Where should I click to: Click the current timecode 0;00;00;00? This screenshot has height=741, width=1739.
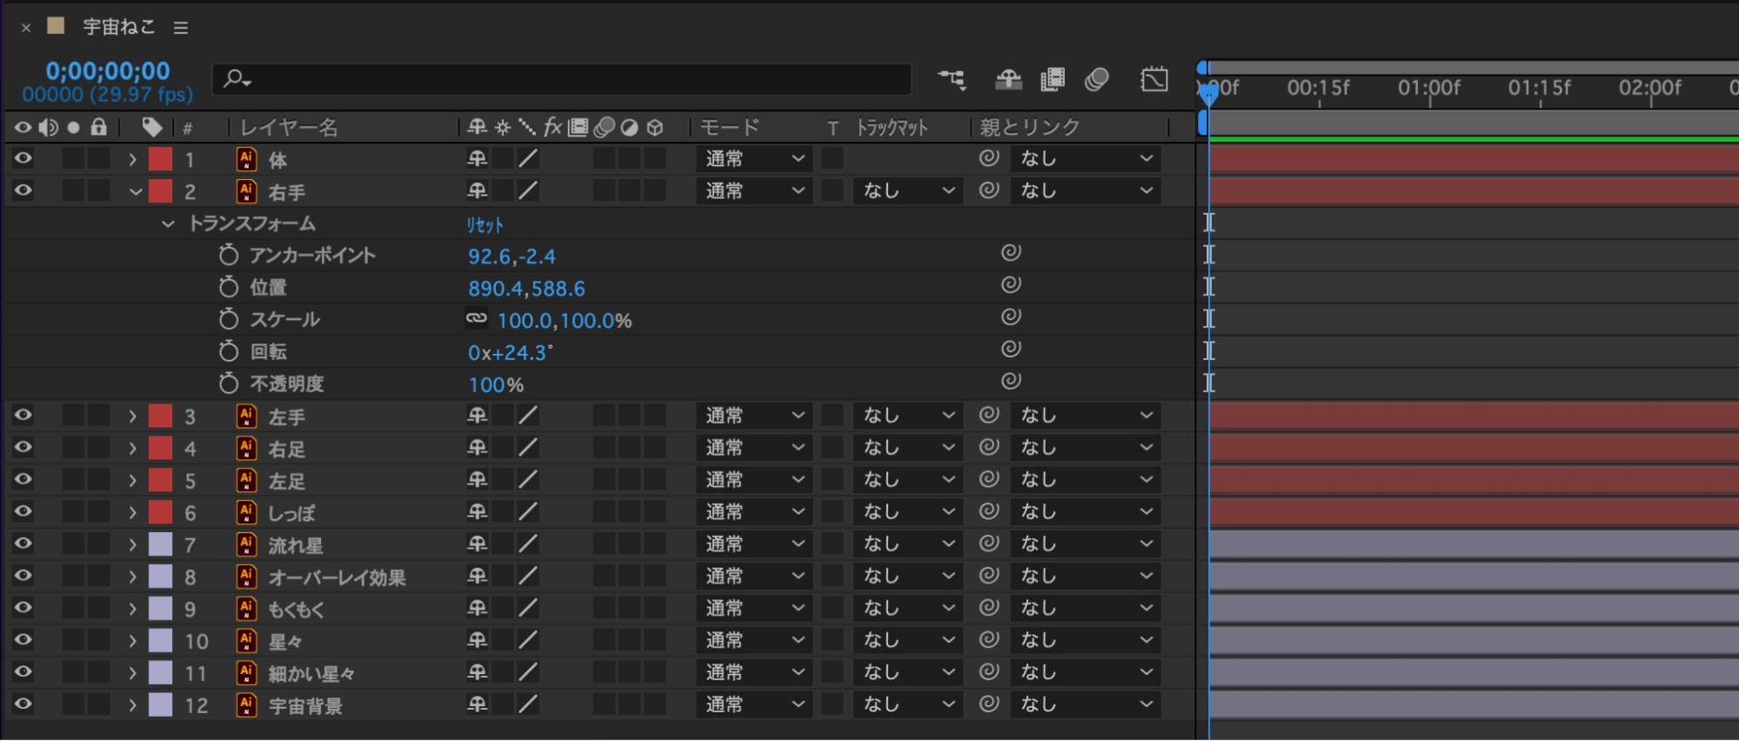click(108, 70)
